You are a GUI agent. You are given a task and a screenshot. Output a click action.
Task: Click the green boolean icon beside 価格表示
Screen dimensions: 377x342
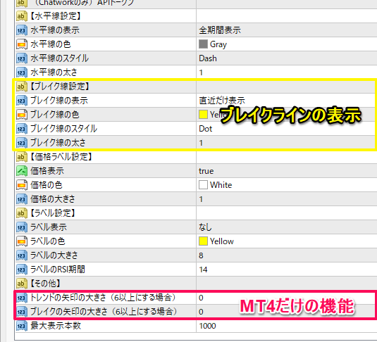point(21,171)
